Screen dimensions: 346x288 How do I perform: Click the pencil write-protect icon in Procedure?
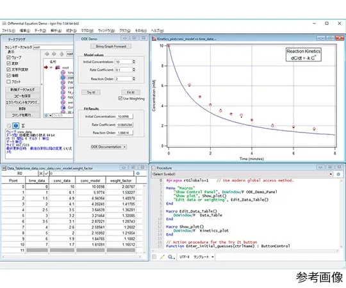(x=162, y=257)
